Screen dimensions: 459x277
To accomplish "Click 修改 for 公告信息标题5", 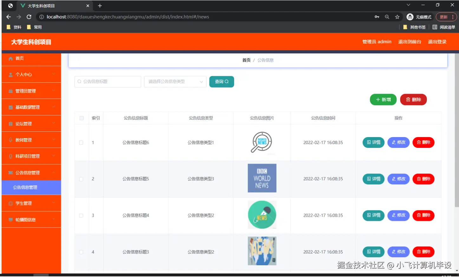I will [x=399, y=179].
